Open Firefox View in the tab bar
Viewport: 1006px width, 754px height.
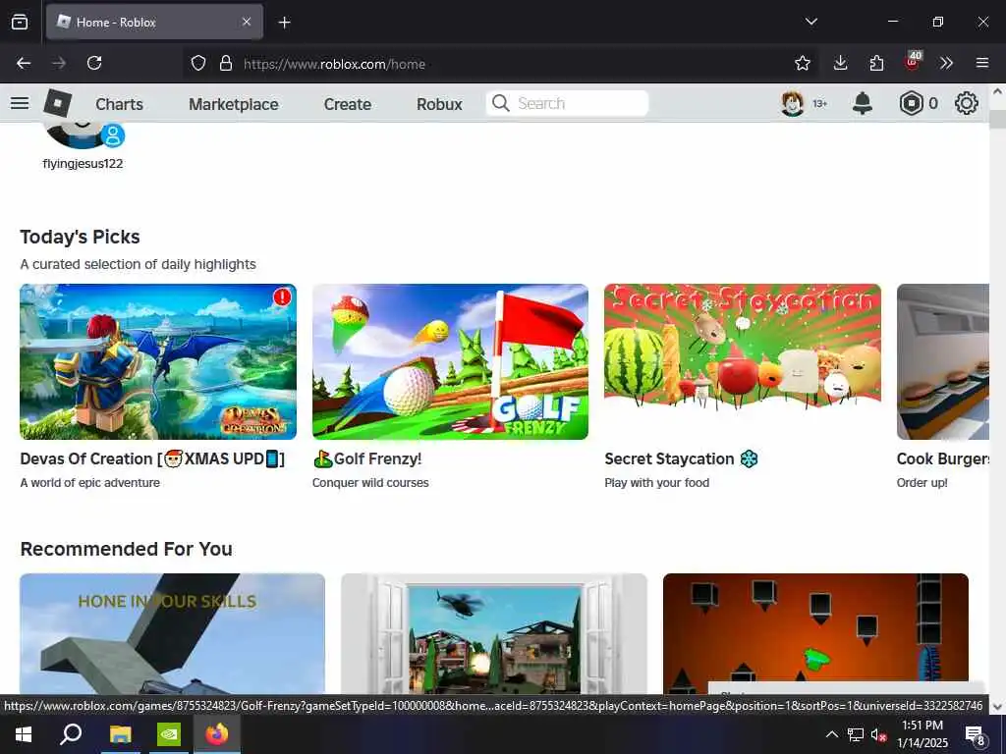tap(20, 23)
